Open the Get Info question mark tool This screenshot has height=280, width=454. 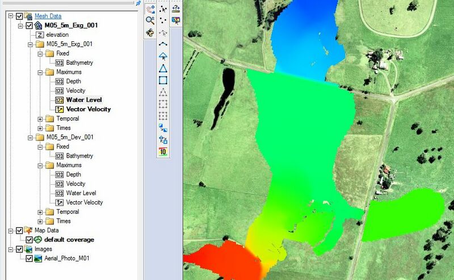176,9
